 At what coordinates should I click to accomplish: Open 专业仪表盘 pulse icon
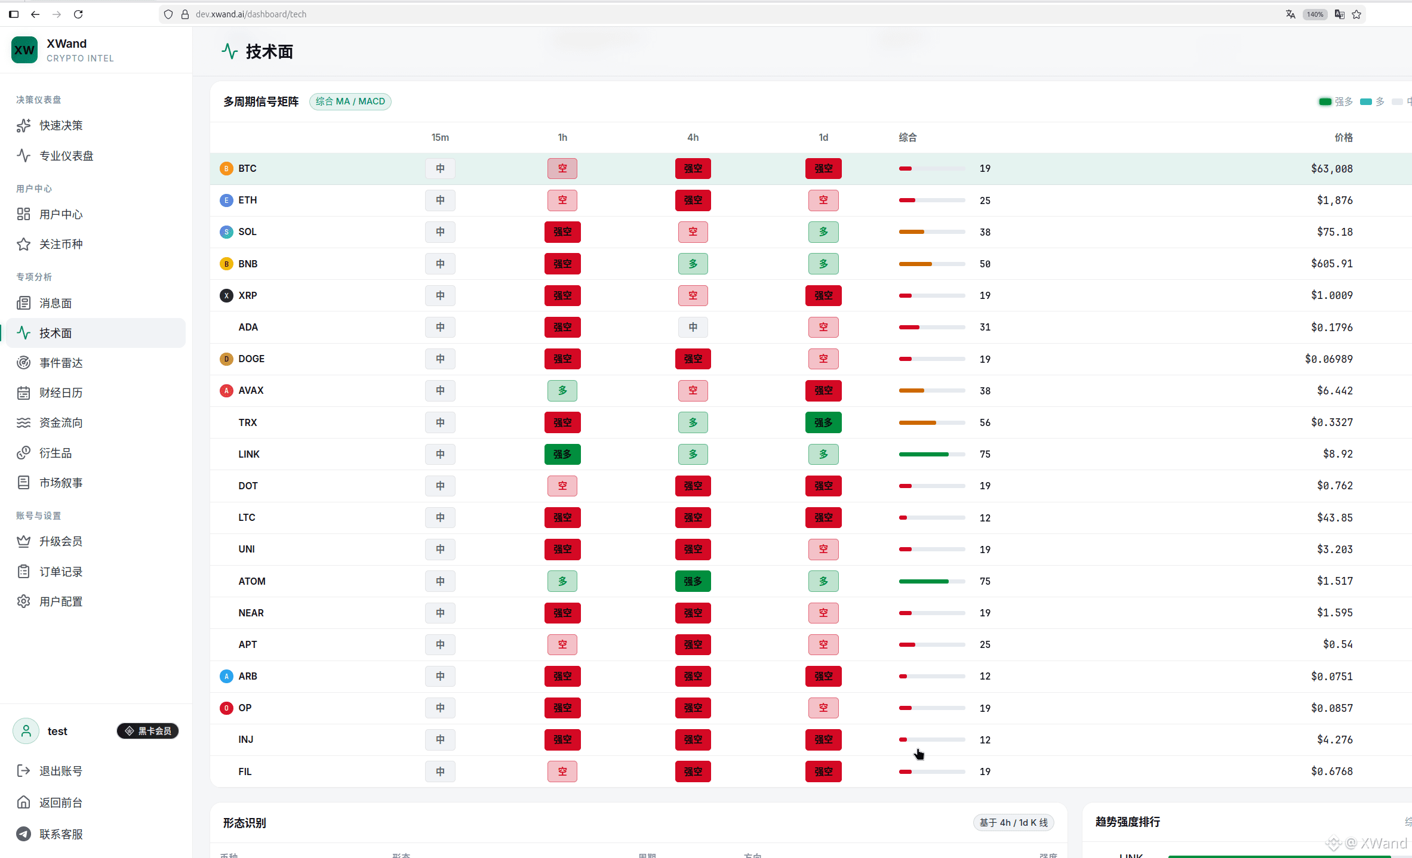coord(23,156)
